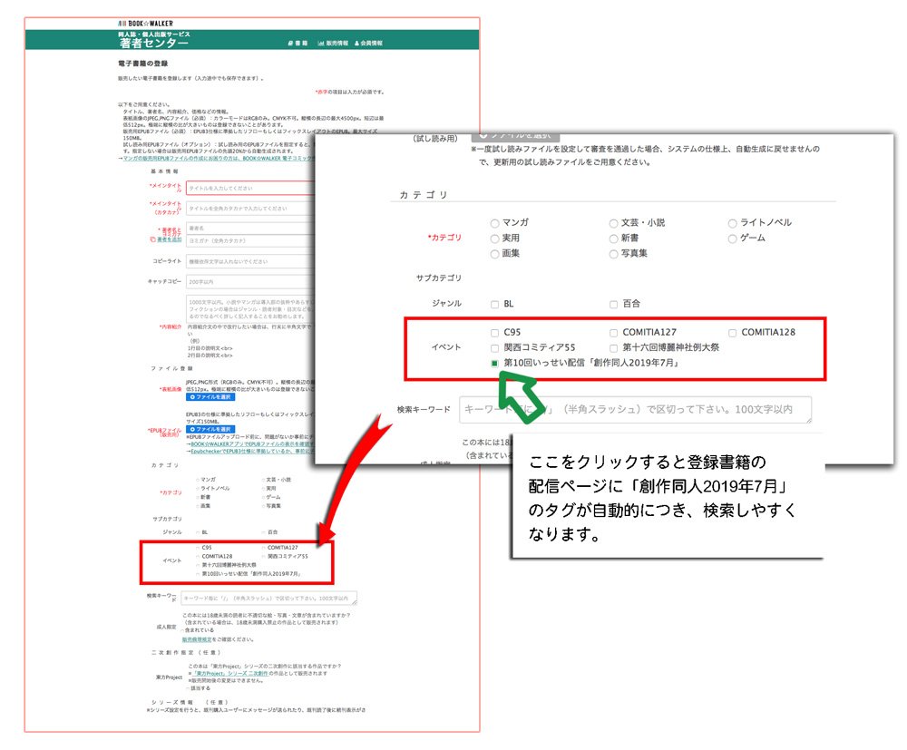Check BL box in small full-page form
The image size is (907, 750).
[x=198, y=532]
